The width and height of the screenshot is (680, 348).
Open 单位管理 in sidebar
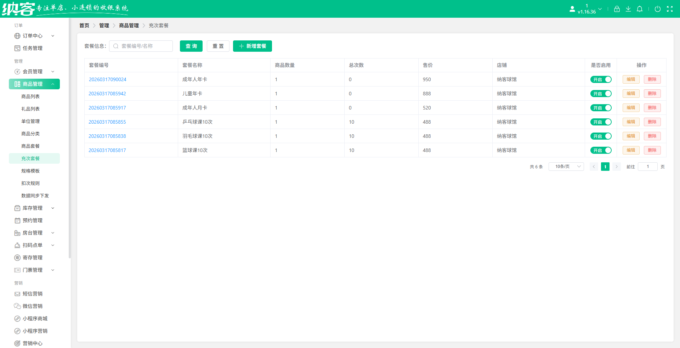click(x=30, y=121)
